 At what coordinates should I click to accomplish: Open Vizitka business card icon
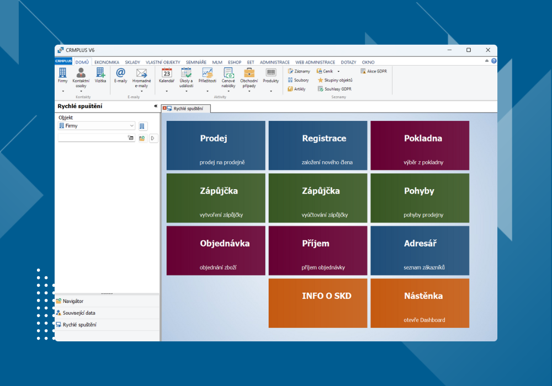click(x=100, y=73)
